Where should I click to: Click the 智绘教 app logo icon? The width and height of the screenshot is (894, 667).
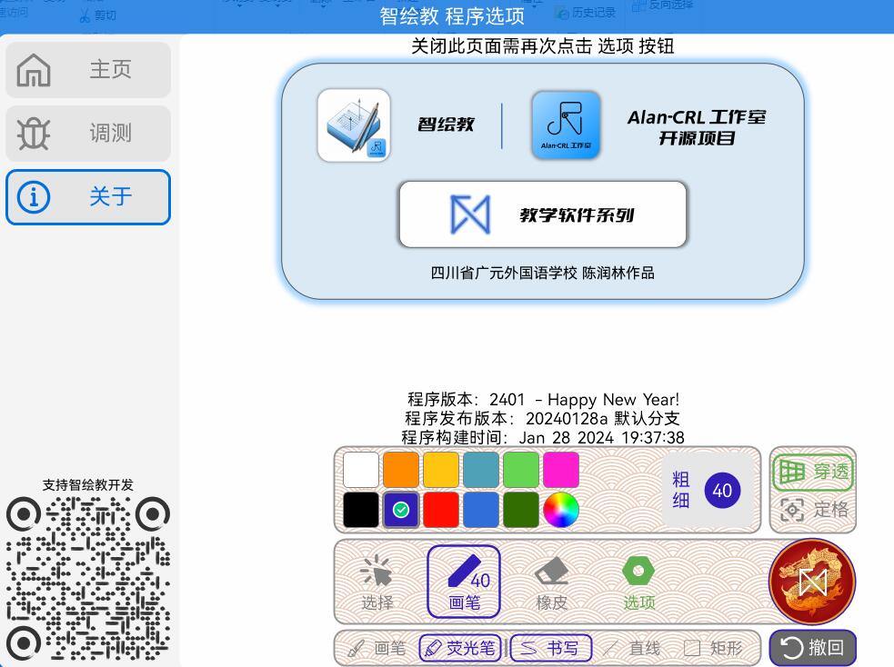coord(354,125)
